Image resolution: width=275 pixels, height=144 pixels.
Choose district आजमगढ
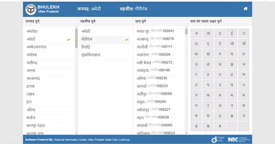(x=49, y=79)
